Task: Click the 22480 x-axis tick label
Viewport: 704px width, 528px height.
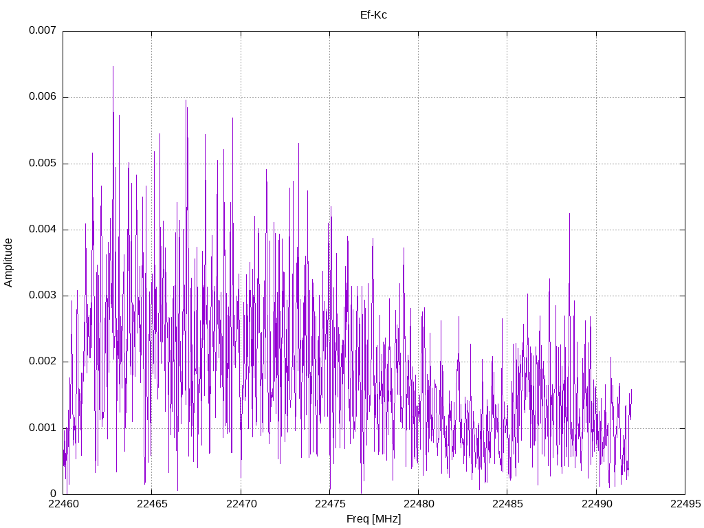Action: click(x=419, y=504)
